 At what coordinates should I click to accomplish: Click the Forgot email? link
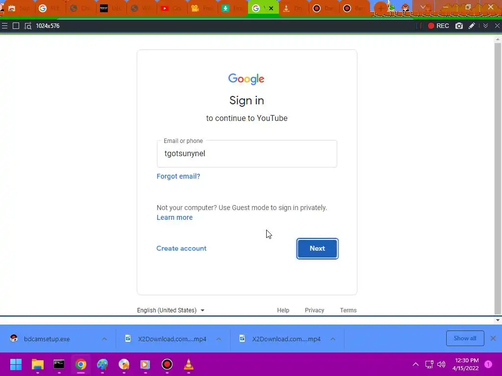point(178,176)
